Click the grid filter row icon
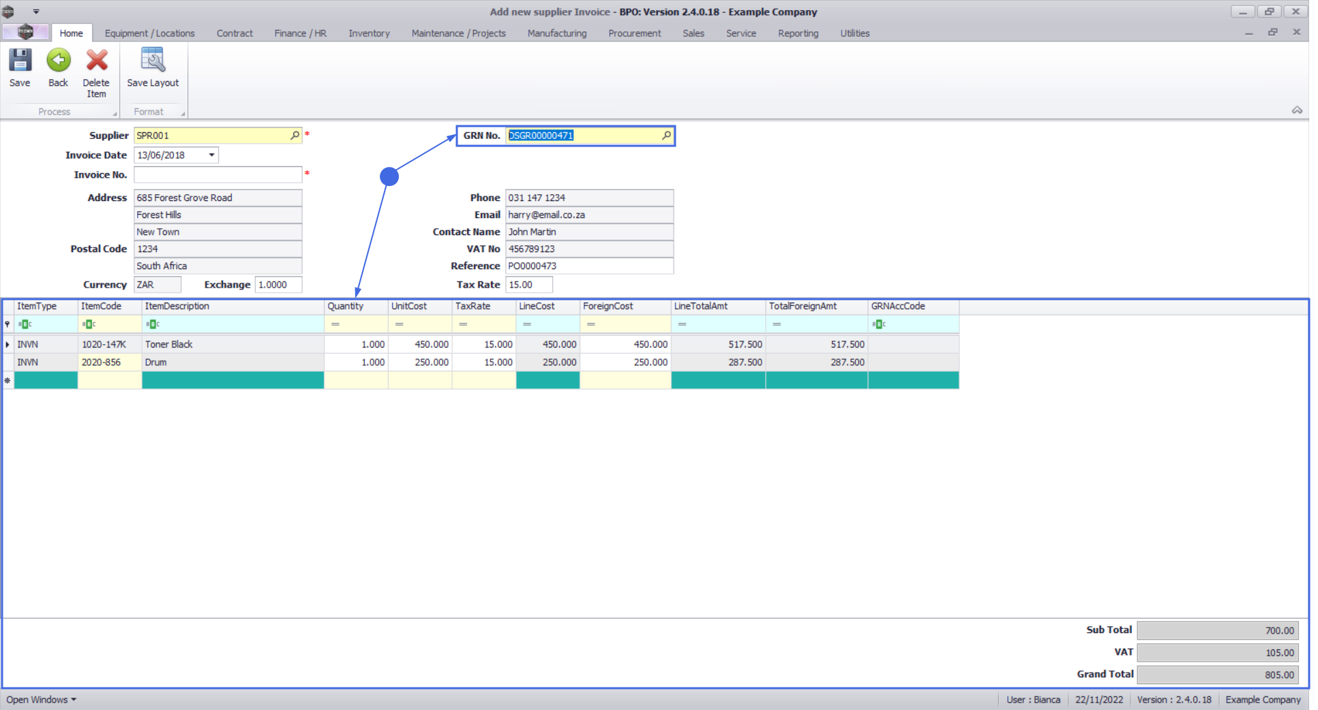 click(x=8, y=324)
